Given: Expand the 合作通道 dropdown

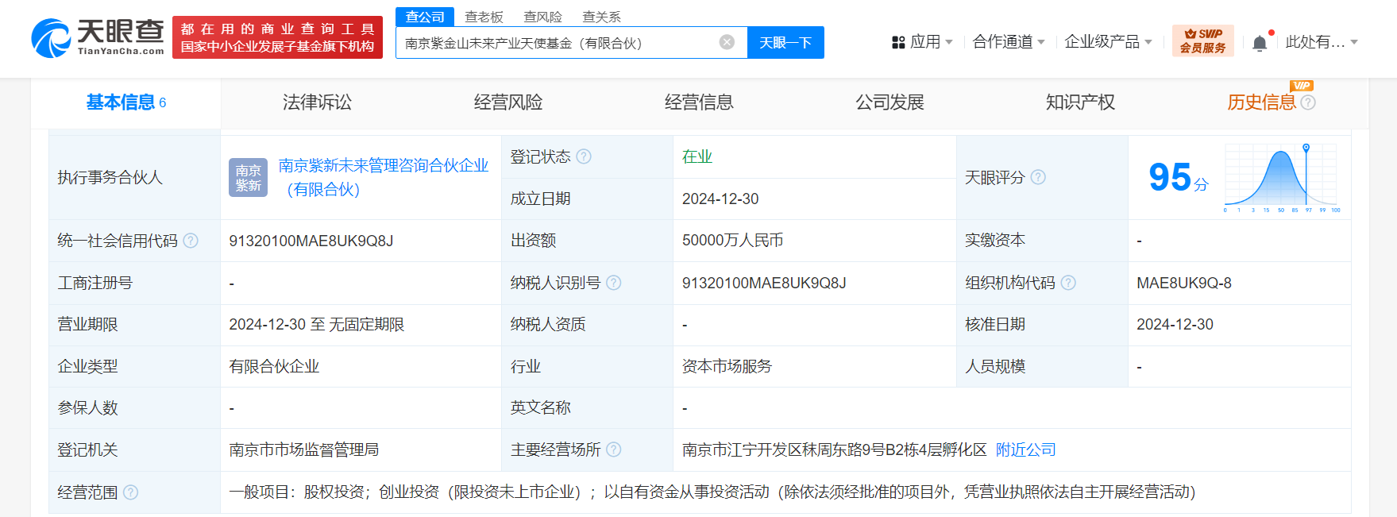Looking at the screenshot, I should coord(1008,42).
